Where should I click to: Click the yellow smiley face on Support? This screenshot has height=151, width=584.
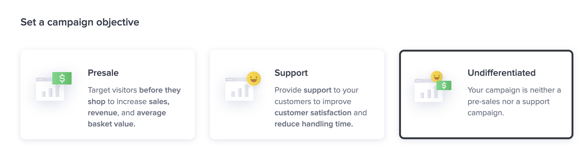254,79
